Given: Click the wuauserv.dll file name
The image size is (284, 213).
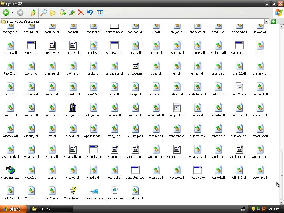Looking at the screenshot, I should (197, 157).
